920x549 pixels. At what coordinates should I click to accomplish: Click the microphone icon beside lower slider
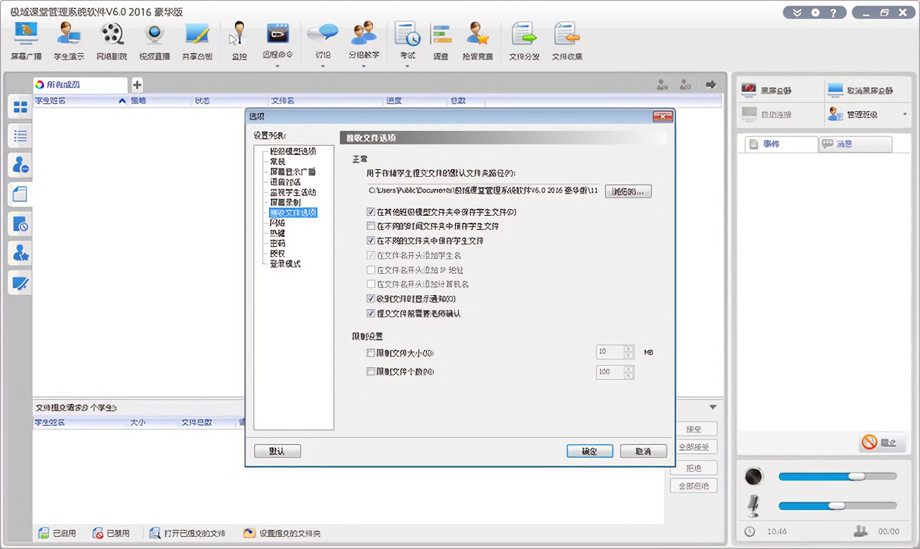pos(754,505)
